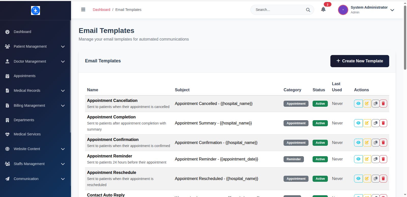
Task: Click the search magnifier icon
Action: pos(308,10)
